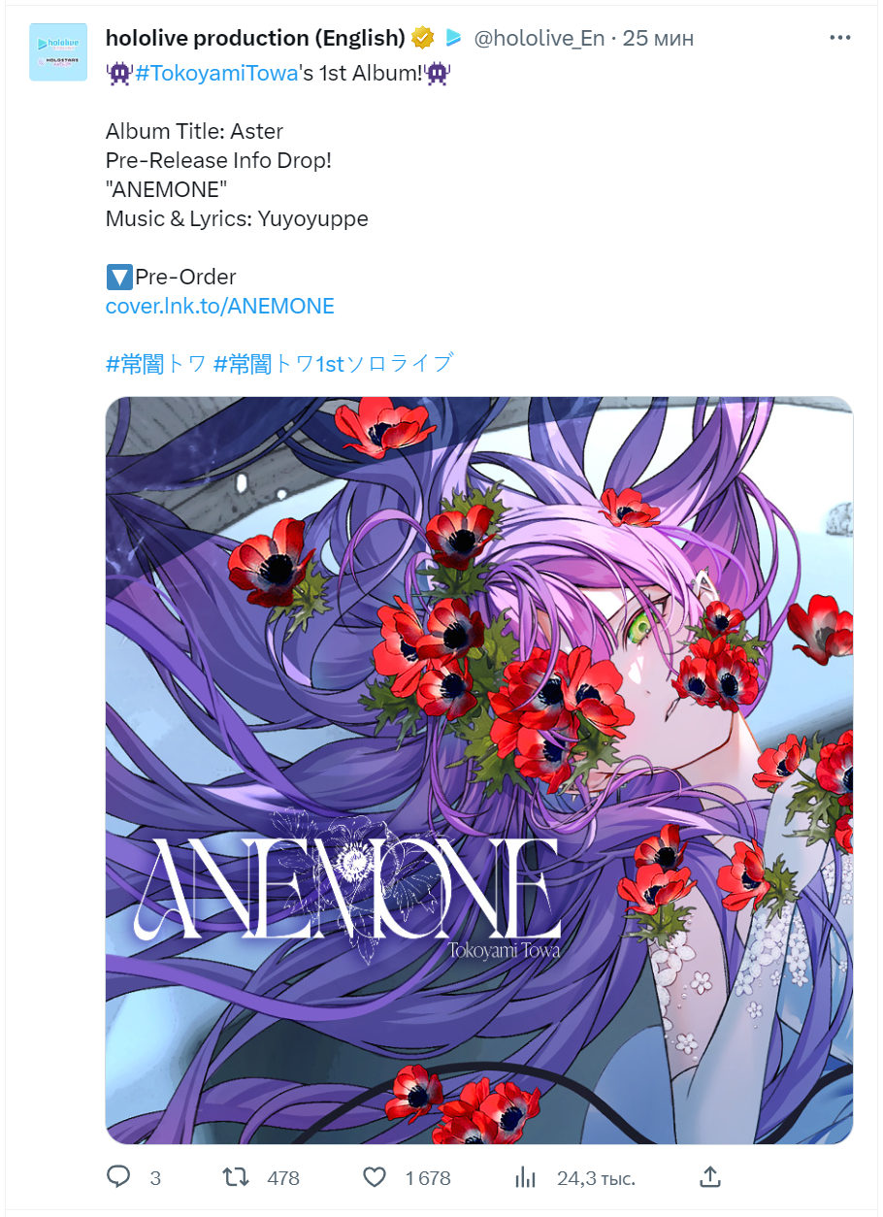The image size is (883, 1217).
Task: Click the blue affiliate badge next to the name
Action: (x=453, y=38)
